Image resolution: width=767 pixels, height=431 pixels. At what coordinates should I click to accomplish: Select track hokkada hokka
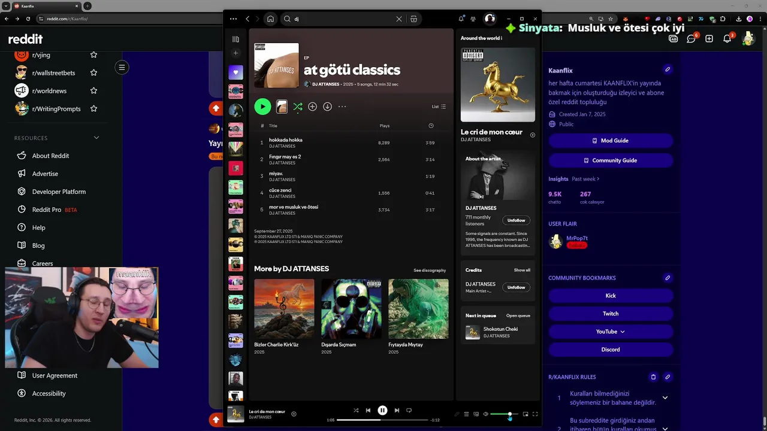(x=351, y=142)
